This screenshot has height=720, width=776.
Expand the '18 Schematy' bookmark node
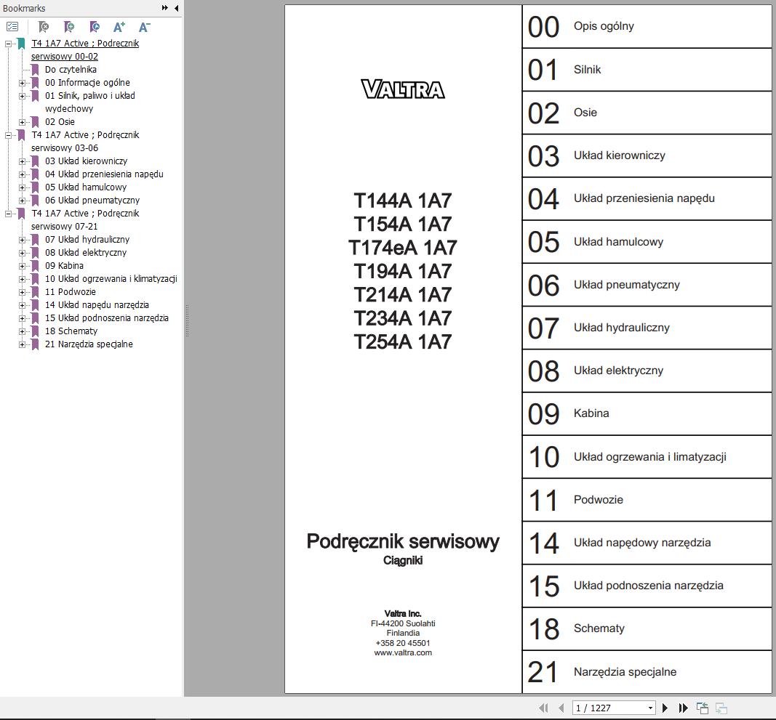tap(23, 331)
